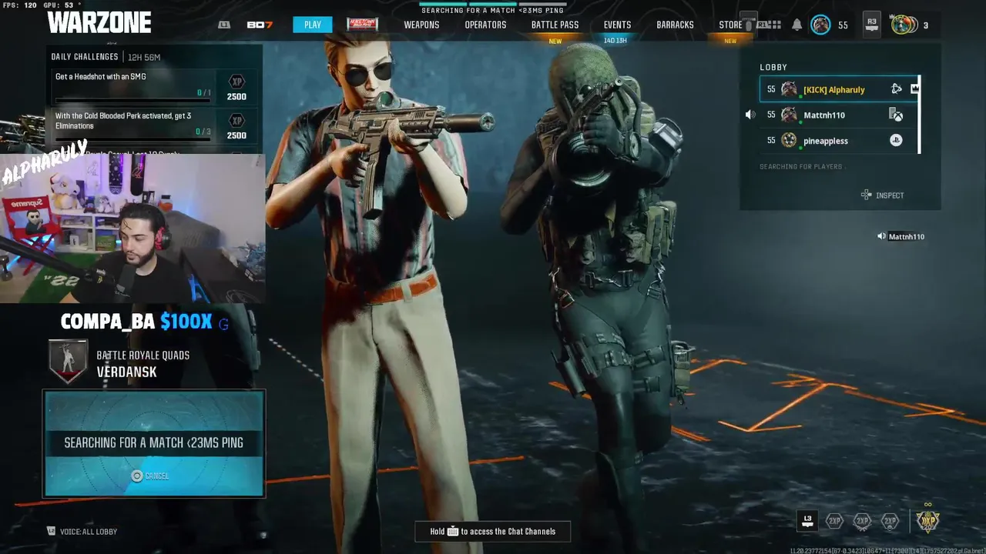Select pineappless in the lobby list

839,140
